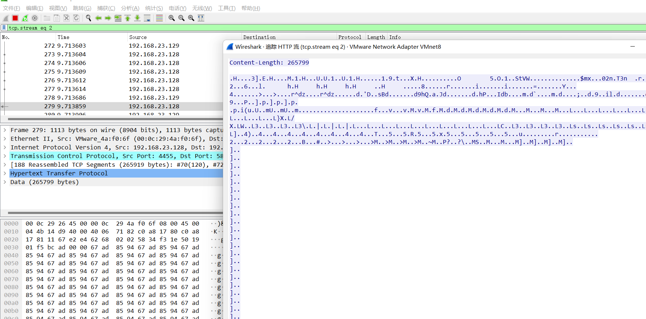Click the start capture shark fin icon
646x319 pixels.
pyautogui.click(x=6, y=18)
